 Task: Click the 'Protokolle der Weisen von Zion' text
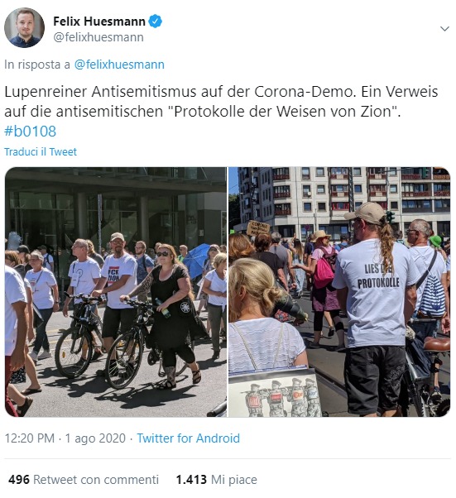click(x=283, y=111)
